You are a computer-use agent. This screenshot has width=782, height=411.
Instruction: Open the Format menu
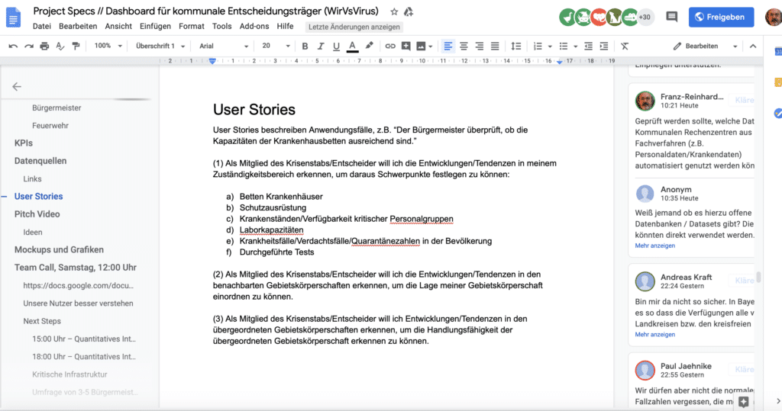click(192, 27)
